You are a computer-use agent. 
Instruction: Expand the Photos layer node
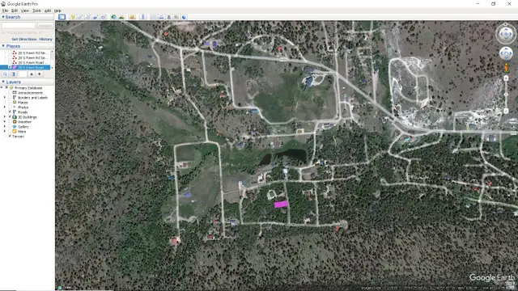[x=5, y=108]
